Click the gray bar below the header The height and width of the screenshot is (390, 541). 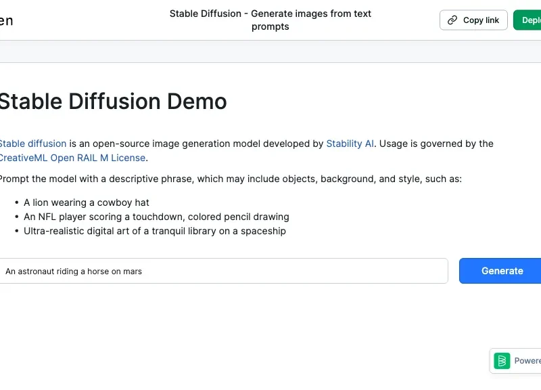[x=270, y=51]
